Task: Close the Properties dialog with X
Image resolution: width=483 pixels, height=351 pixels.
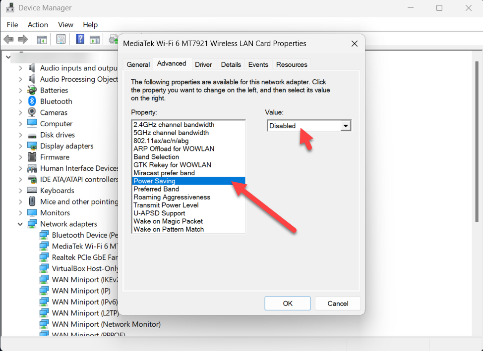Action: 355,44
